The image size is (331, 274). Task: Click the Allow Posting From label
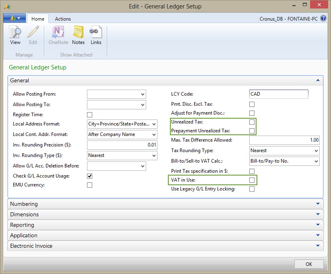click(x=34, y=94)
